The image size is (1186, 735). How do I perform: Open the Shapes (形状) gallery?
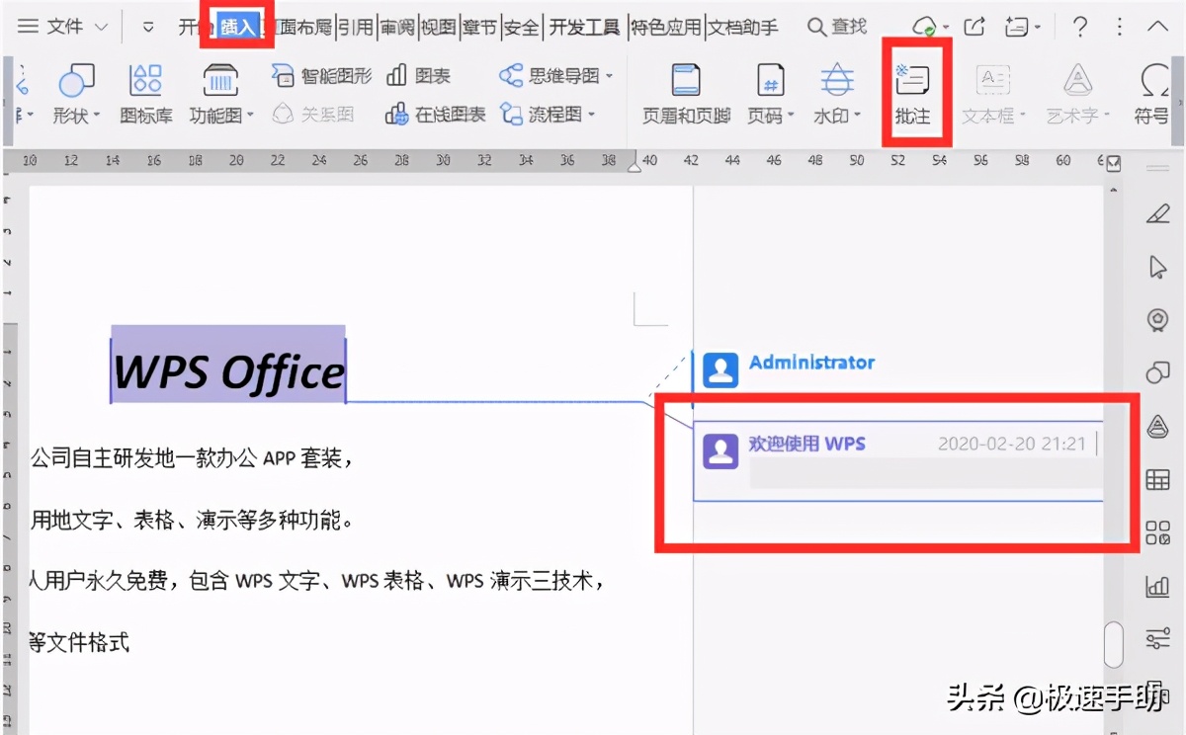(x=77, y=94)
